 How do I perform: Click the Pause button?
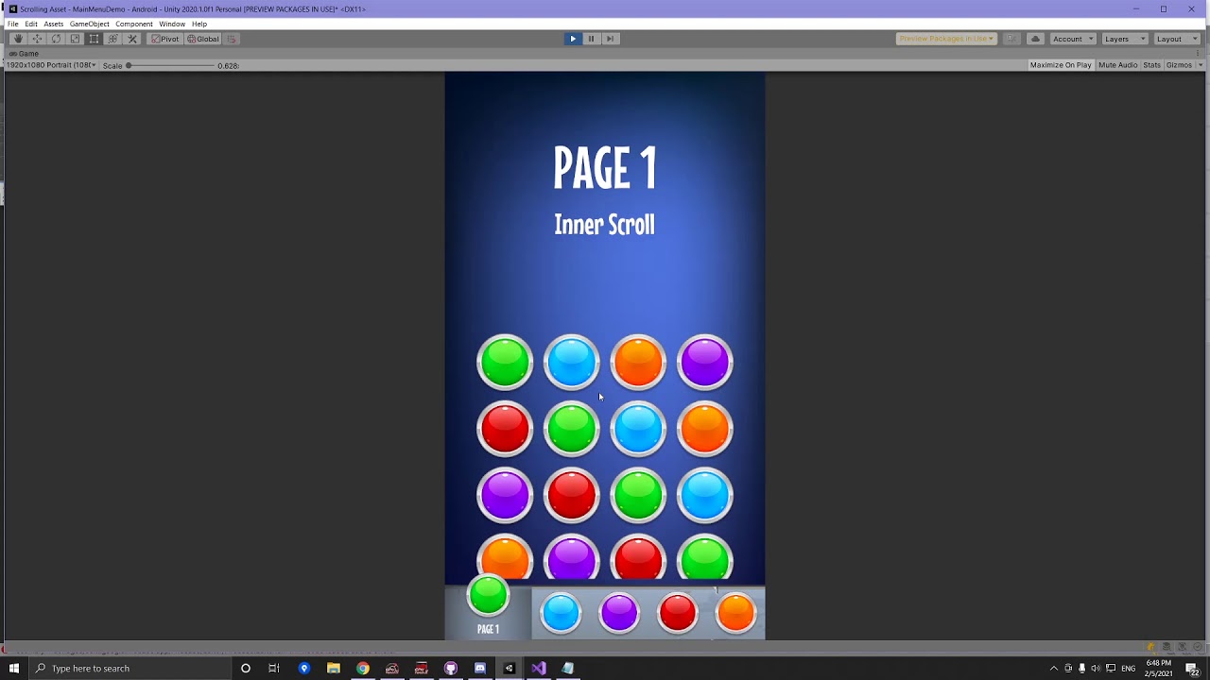pyautogui.click(x=591, y=39)
